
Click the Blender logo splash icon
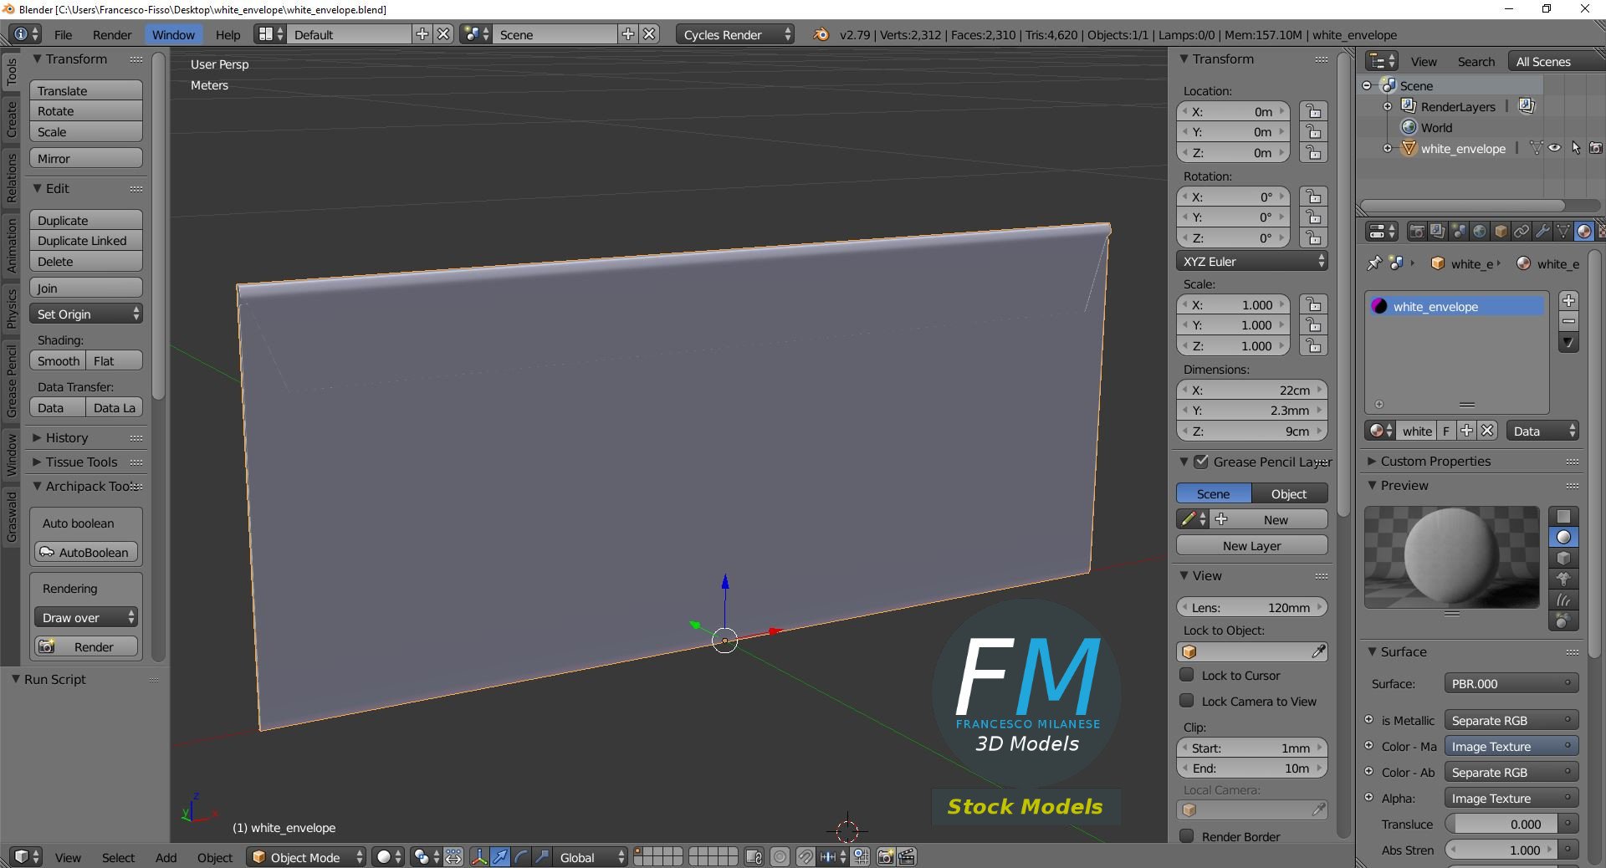(821, 34)
